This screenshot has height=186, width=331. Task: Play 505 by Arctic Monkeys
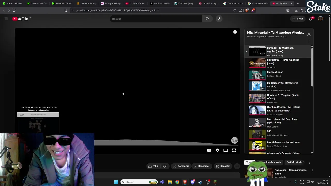[278, 134]
